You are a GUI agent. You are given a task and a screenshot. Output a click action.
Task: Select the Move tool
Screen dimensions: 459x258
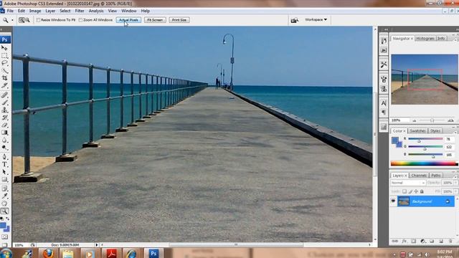[4, 48]
